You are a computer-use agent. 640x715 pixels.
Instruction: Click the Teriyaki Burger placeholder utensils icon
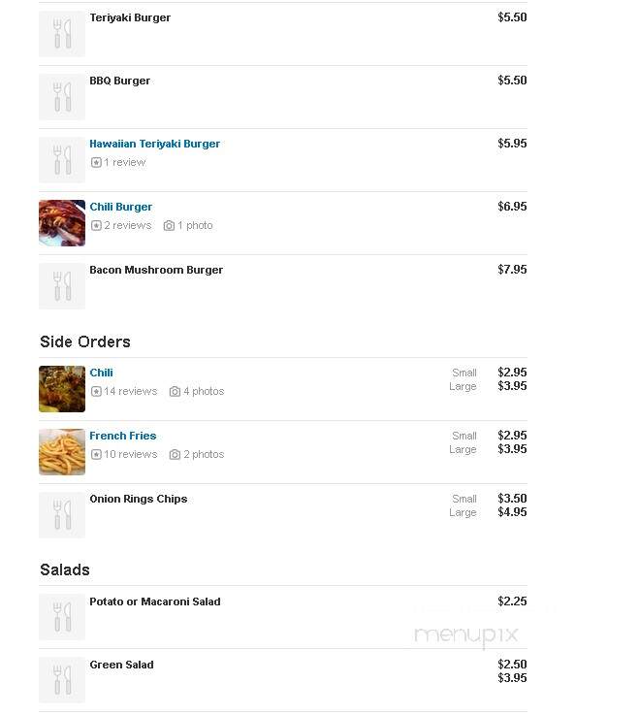[62, 34]
